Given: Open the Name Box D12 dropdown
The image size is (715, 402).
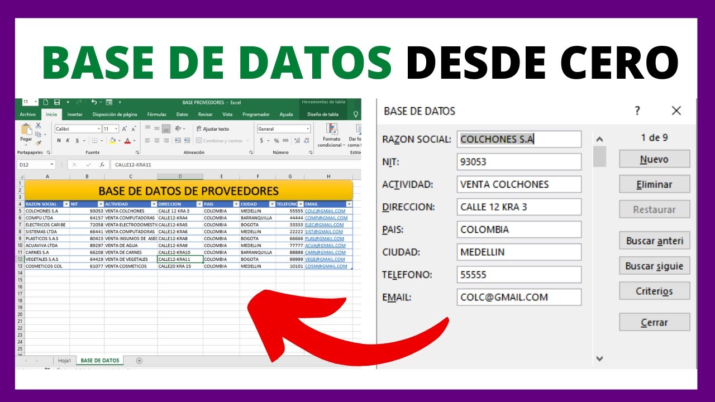Looking at the screenshot, I should (x=52, y=165).
